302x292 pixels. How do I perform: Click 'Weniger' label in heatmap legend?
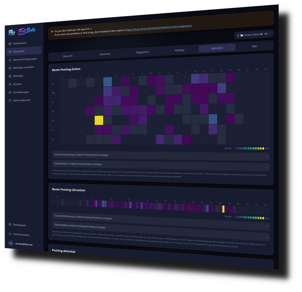(x=228, y=148)
